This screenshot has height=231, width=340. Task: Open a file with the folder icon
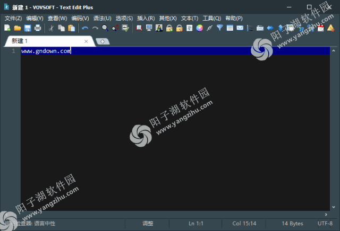click(x=18, y=28)
